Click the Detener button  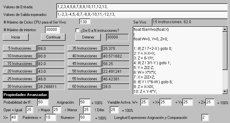pos(88,37)
